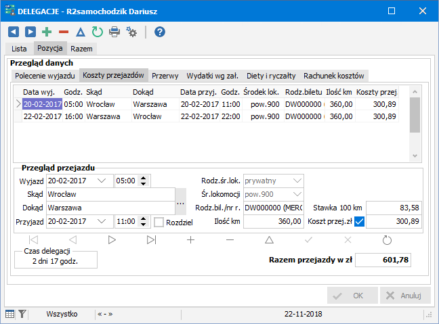The image size is (439, 324).
Task: Toggle the Rozdziel checkbox
Action: coord(159,222)
